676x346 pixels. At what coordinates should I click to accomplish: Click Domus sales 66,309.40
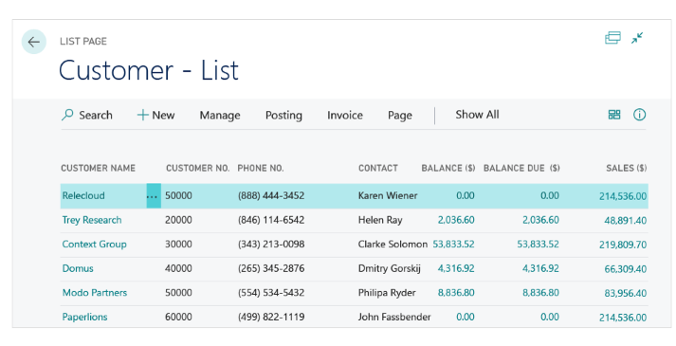pos(626,269)
